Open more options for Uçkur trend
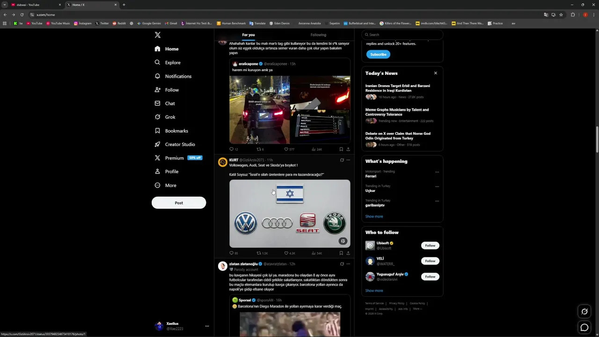The image size is (599, 337). (437, 186)
